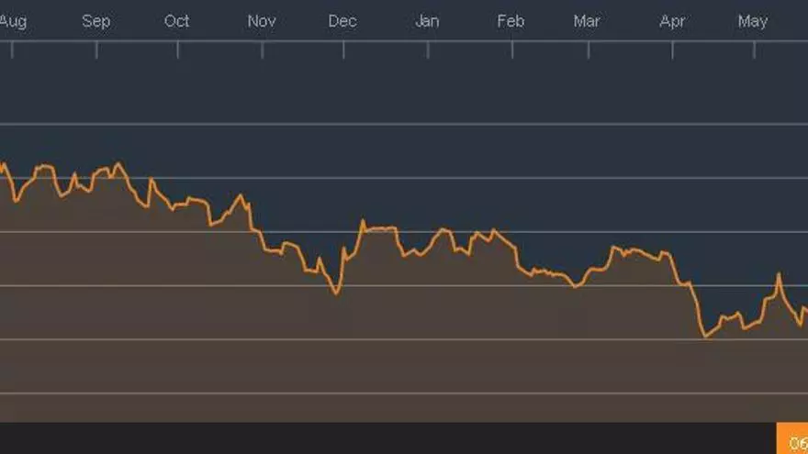Click the line's low point in March
This screenshot has height=454, width=808.
coord(576,287)
